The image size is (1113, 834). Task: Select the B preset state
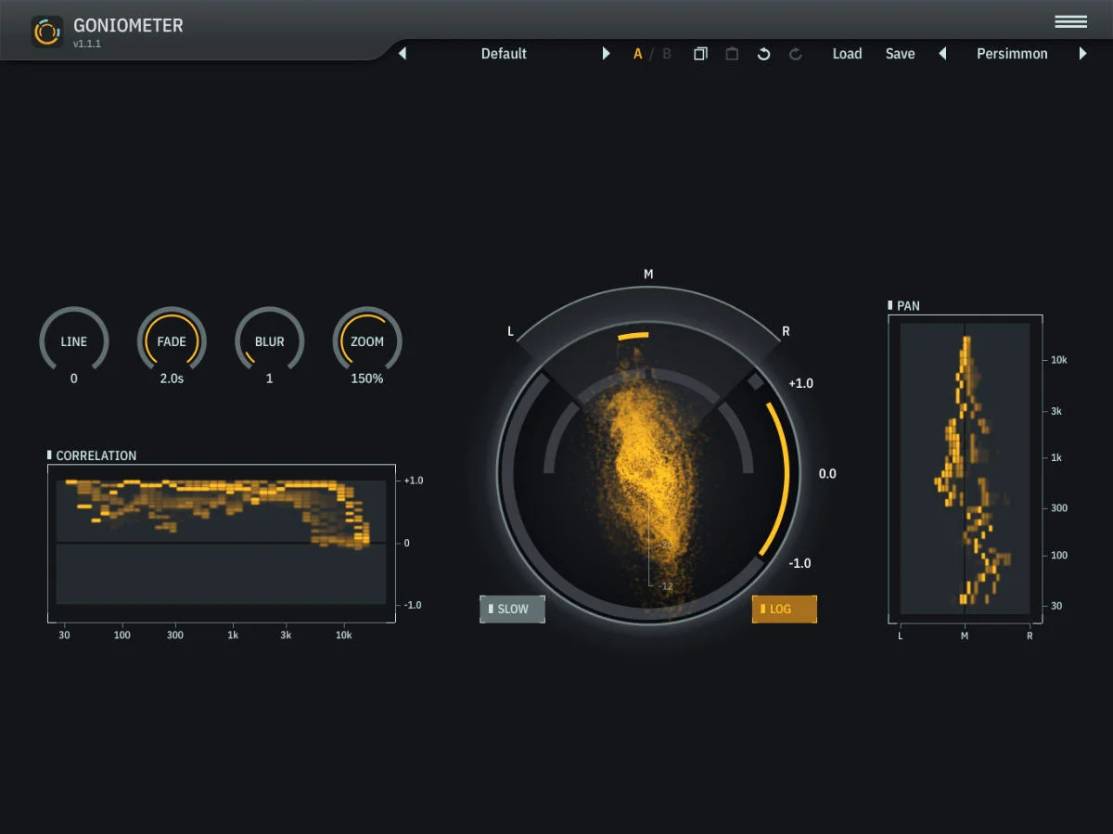(x=666, y=54)
